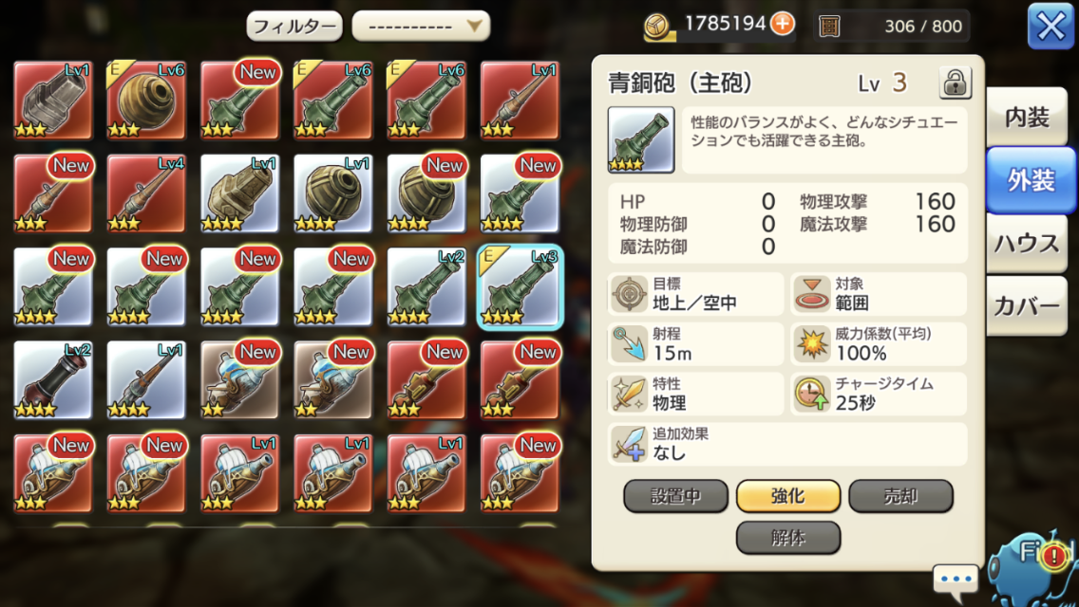Add coins with the orange plus icon
This screenshot has height=607, width=1079.
[x=782, y=24]
